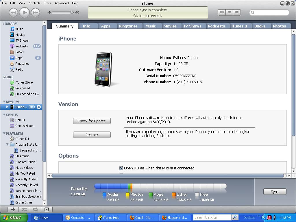Expand Esther's iPhone device tree

tap(7, 107)
